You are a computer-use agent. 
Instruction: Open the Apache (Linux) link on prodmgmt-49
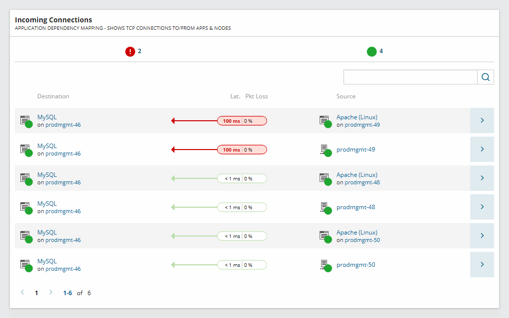(357, 117)
